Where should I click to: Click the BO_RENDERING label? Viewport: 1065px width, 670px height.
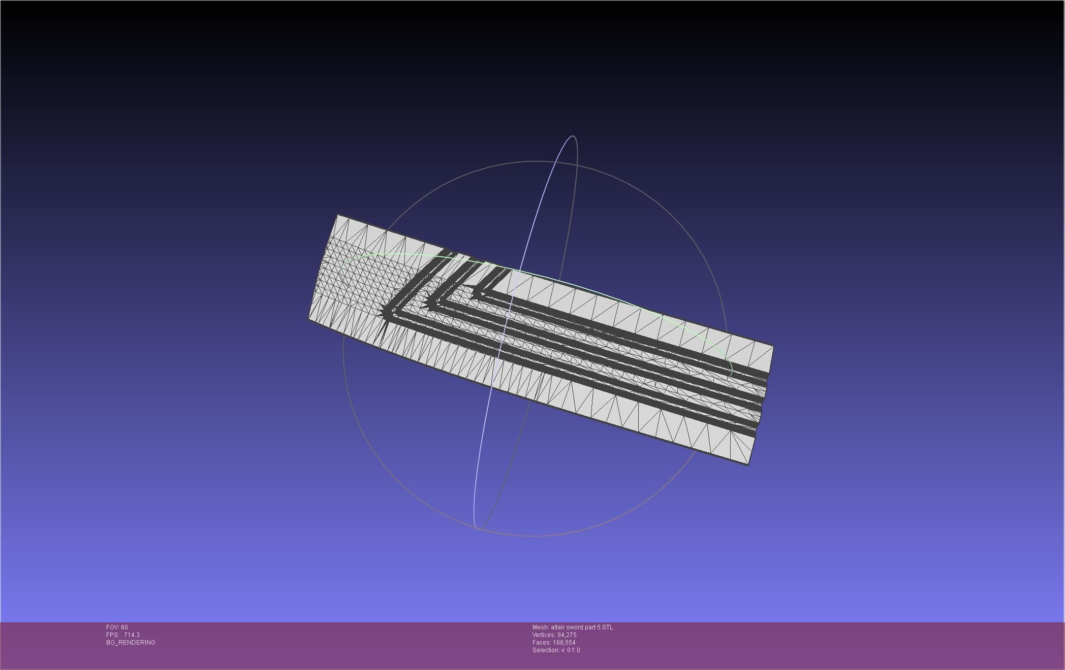[131, 643]
